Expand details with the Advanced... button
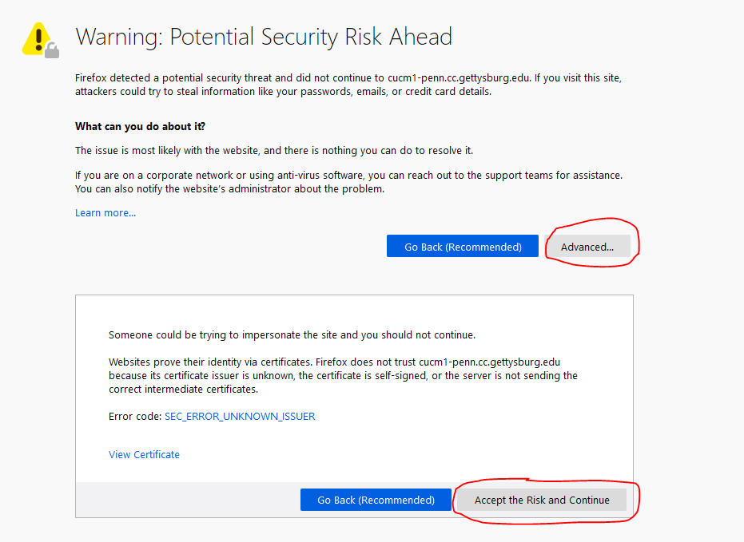This screenshot has height=542, width=744. click(x=587, y=247)
